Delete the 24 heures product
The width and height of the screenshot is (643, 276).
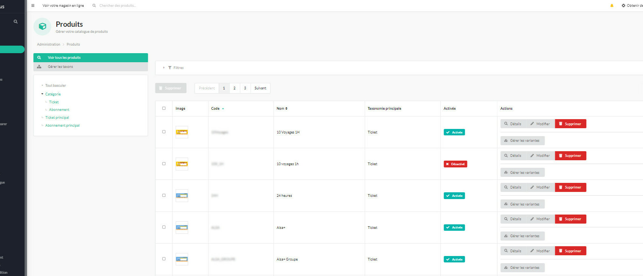(570, 187)
